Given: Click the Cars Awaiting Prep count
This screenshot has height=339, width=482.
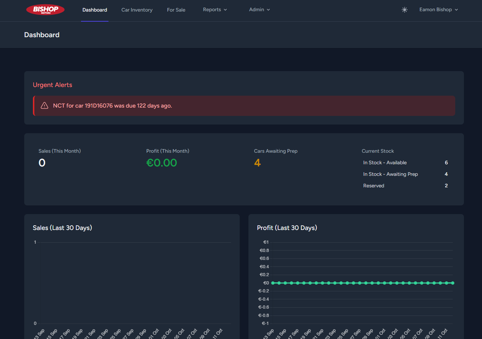Looking at the screenshot, I should [x=257, y=162].
